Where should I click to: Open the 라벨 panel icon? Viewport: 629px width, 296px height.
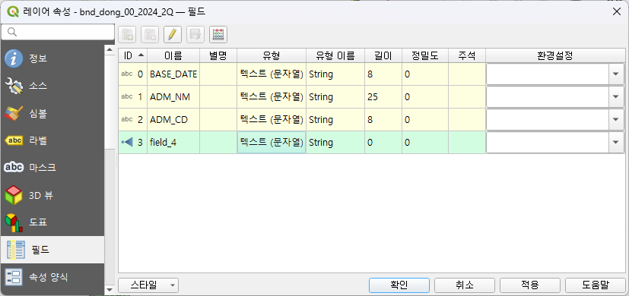click(x=14, y=140)
